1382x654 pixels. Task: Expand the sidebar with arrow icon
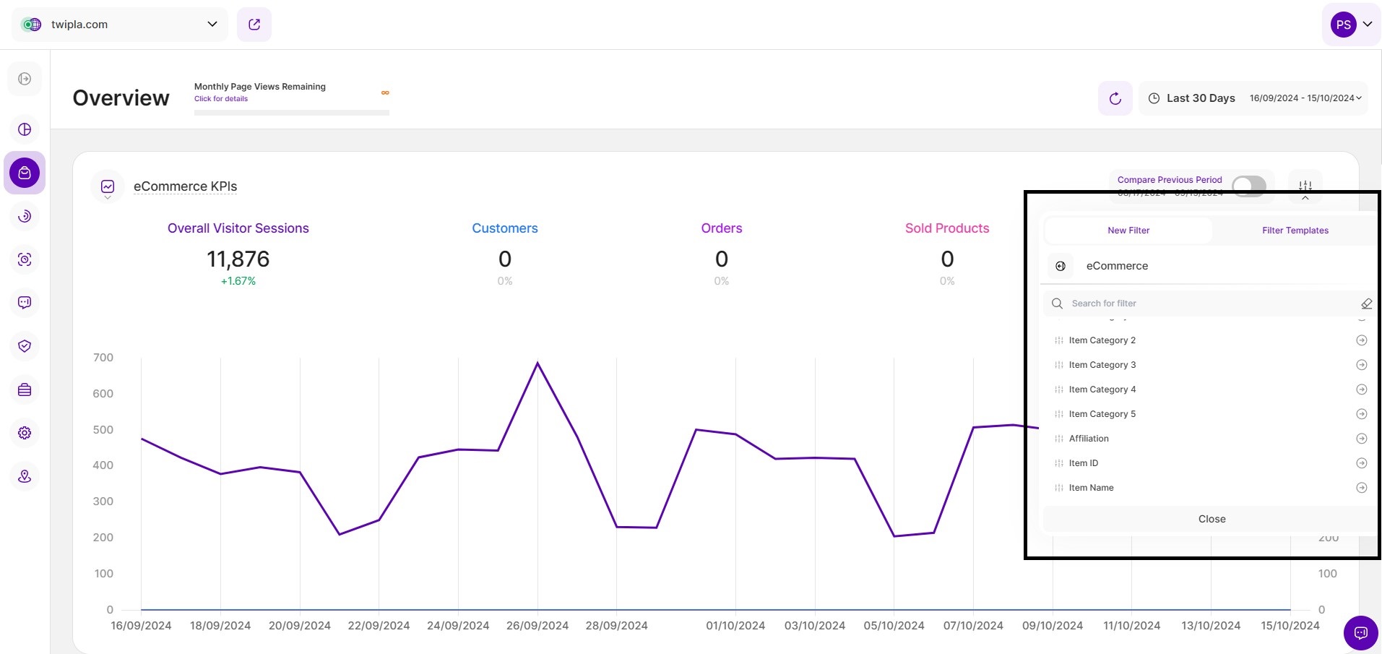pyautogui.click(x=25, y=79)
